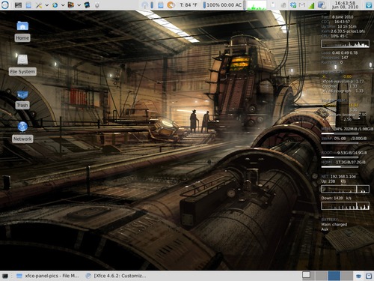Toggle show desktop button in bottom panel

[5, 276]
